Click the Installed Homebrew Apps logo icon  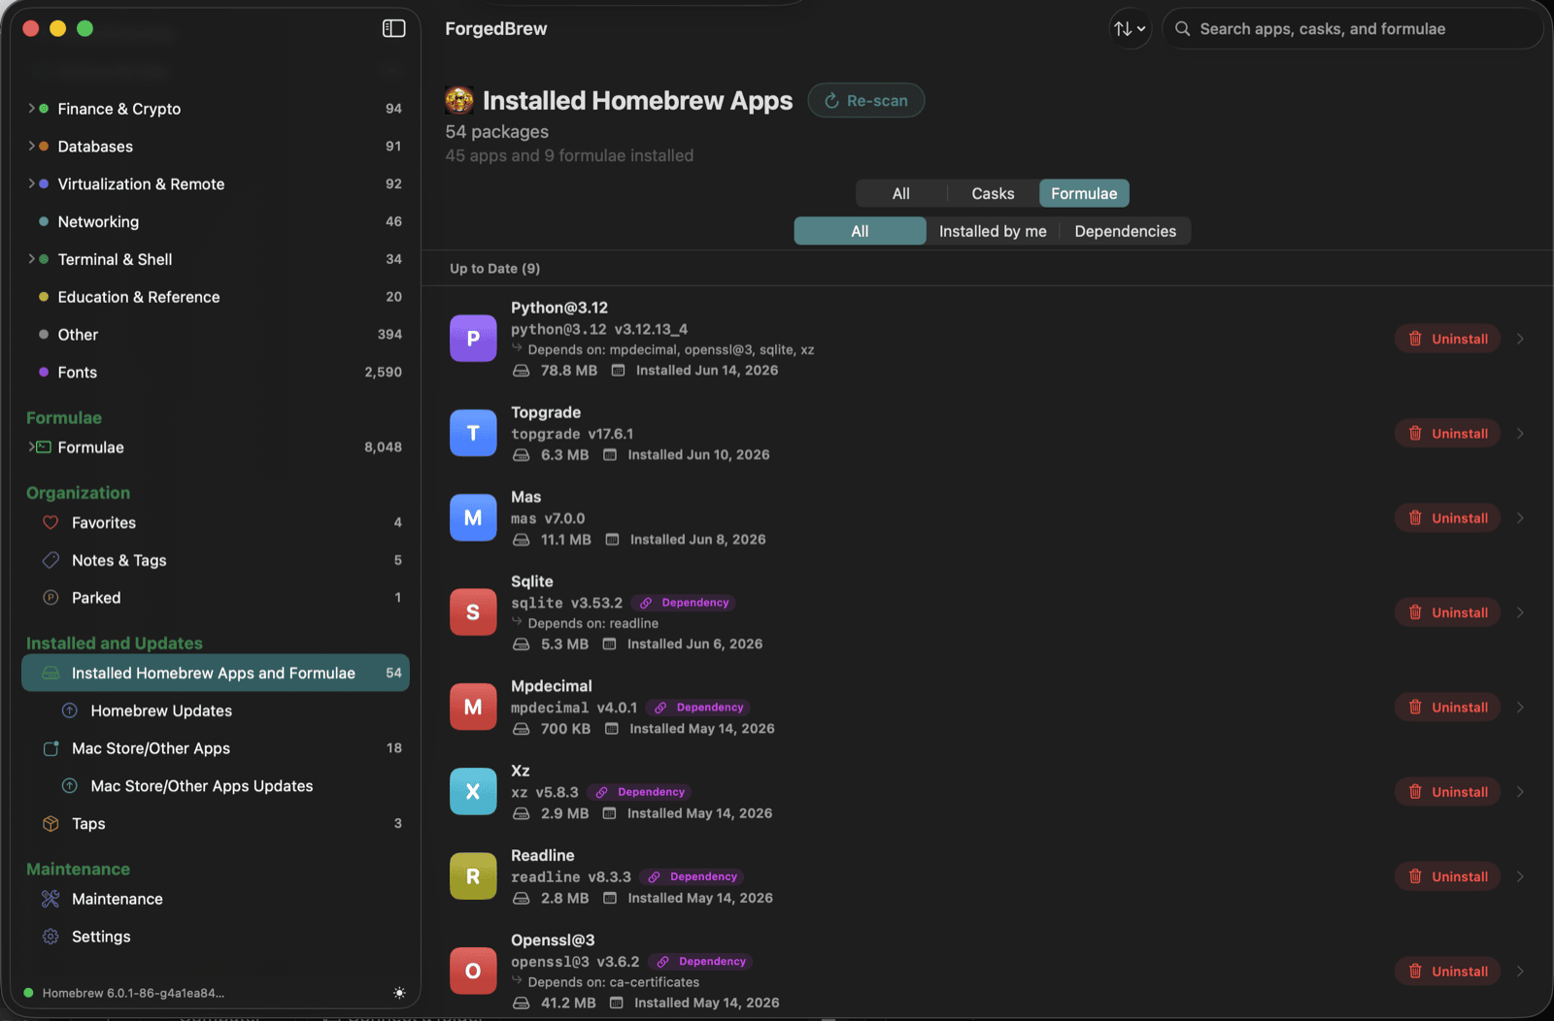(459, 100)
